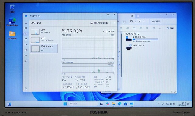Click the SSD 512GB label
Viewport: 195px width, 116px height.
(108, 32)
